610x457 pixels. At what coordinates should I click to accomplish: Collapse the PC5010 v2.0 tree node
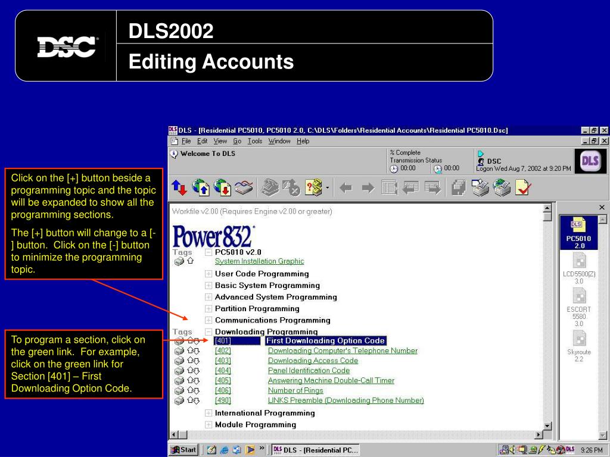point(208,252)
